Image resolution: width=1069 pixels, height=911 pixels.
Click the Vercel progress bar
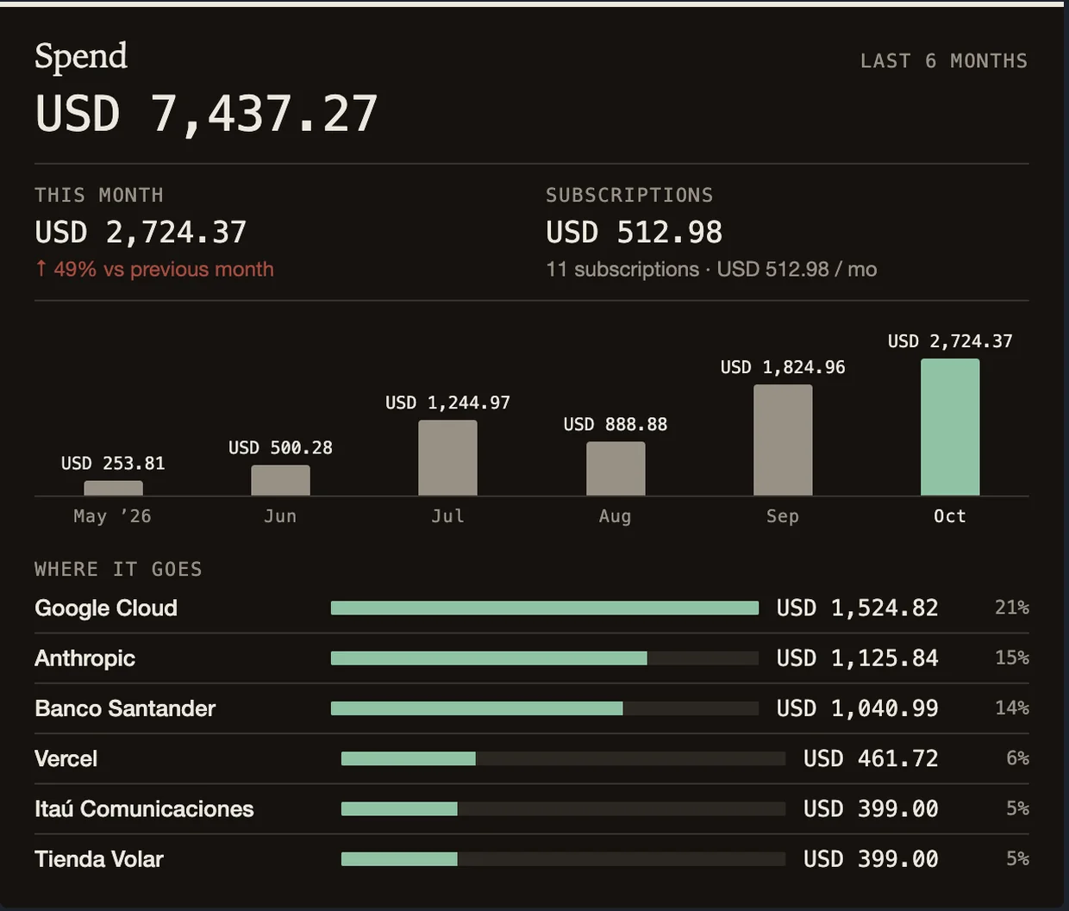(564, 758)
